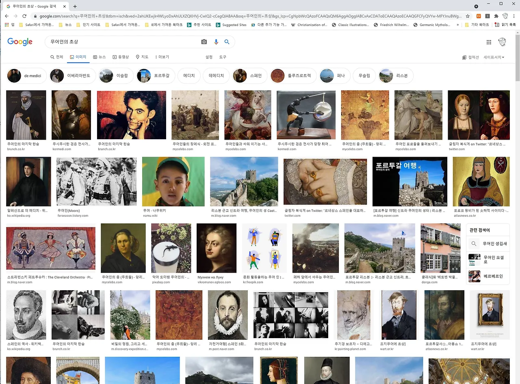Screen dimensions: 520x384
Task: Start voice search with microphone icon
Action: click(x=216, y=42)
